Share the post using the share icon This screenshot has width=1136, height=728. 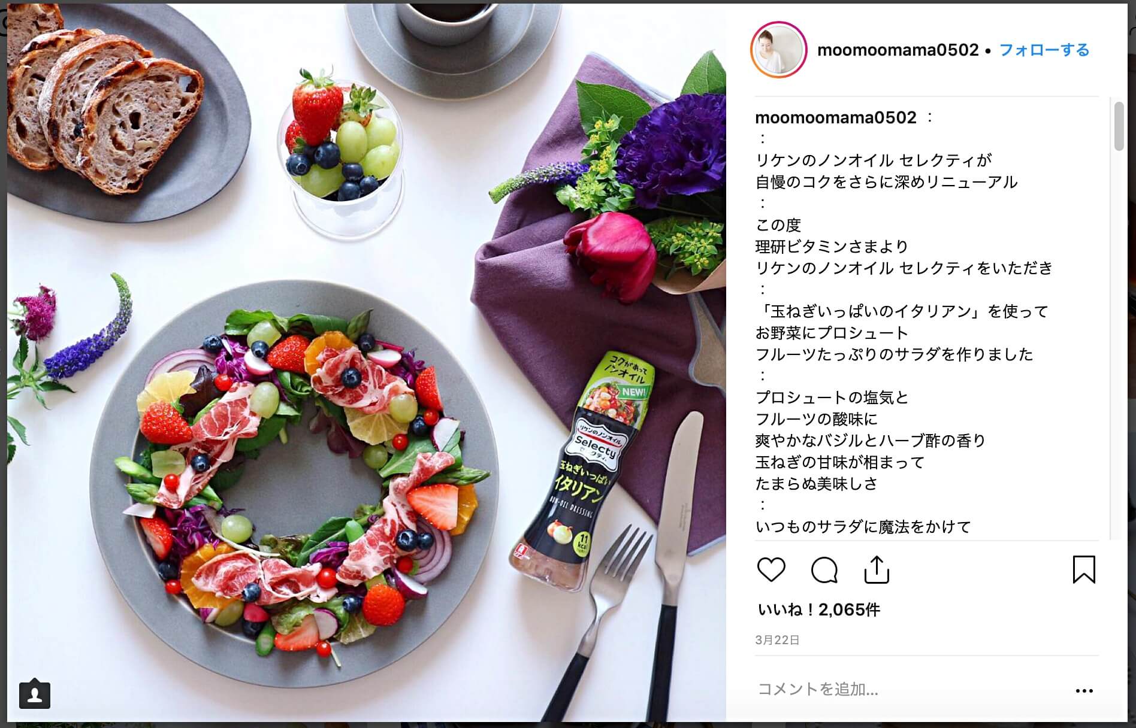click(x=877, y=569)
